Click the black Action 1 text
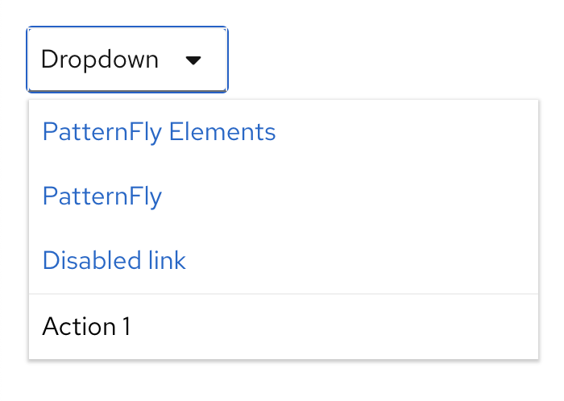Screen dimensions: 564x401 tap(86, 326)
